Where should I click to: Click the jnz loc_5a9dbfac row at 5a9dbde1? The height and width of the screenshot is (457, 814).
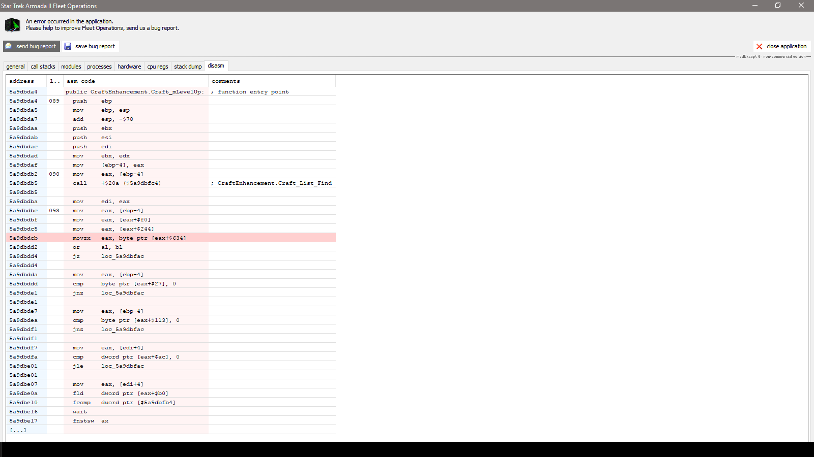click(171, 293)
